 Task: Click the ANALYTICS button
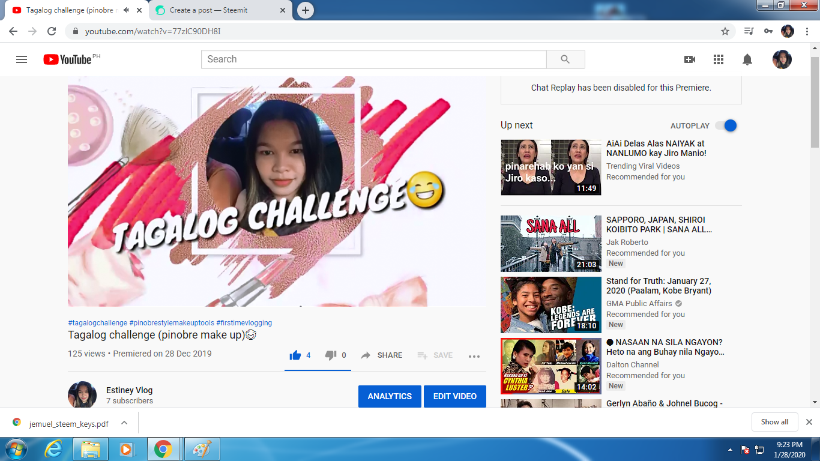click(389, 396)
